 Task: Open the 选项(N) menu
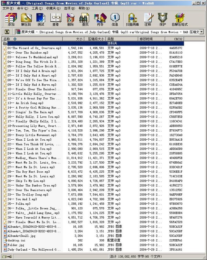click(x=69, y=8)
